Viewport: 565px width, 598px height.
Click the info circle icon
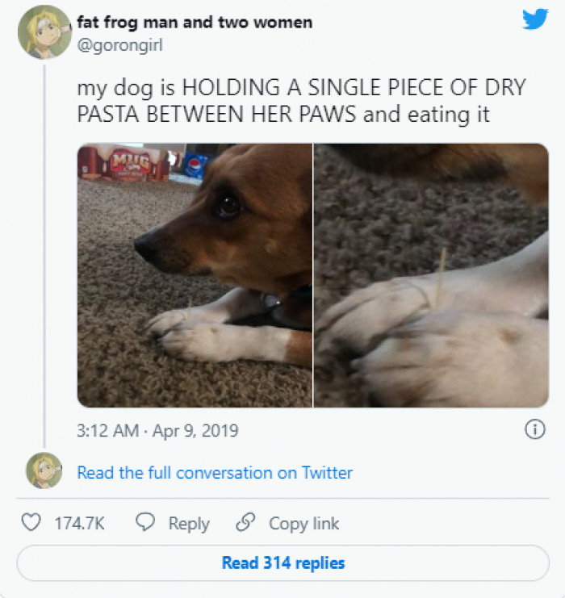[x=534, y=430]
